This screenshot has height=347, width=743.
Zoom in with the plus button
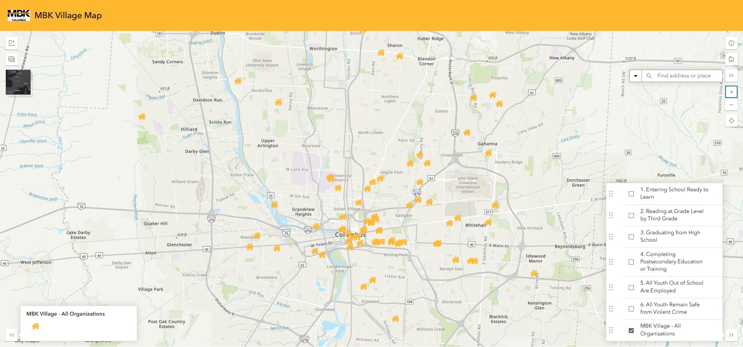pos(731,92)
